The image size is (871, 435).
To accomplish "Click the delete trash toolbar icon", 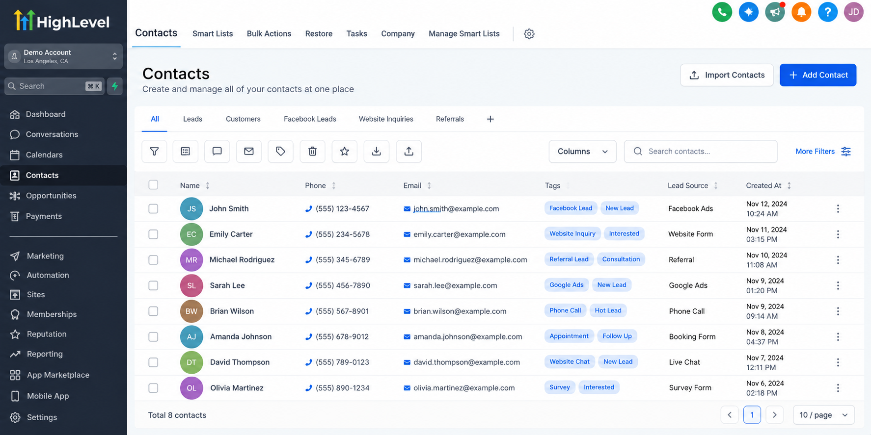I will click(x=312, y=152).
